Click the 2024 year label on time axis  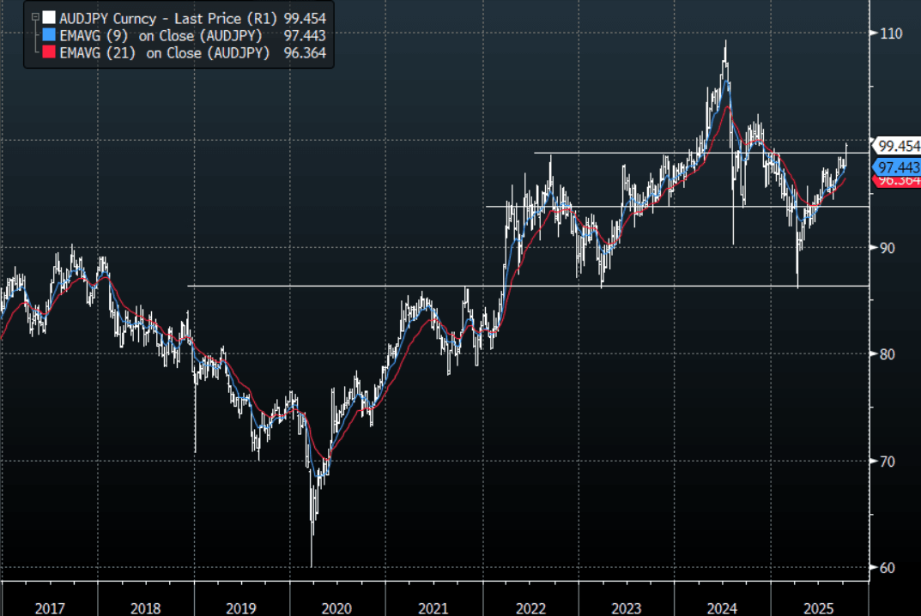point(722,607)
